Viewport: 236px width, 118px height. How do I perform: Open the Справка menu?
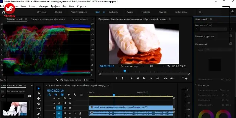[81, 6]
